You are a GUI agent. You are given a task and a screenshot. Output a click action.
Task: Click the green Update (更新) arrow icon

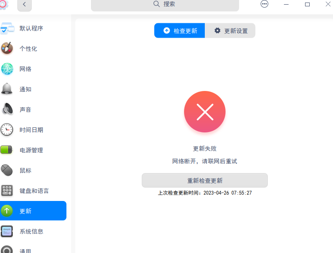[x=7, y=211]
